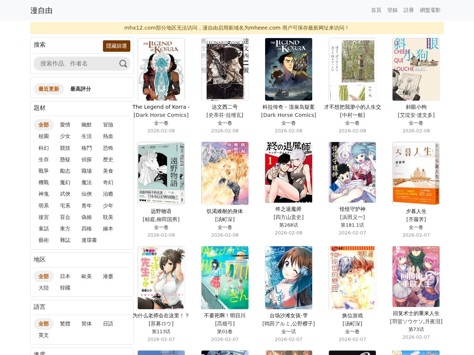The image size is (474, 355).
Task: Filter comics by 恐怖 genre
Action: pos(108,148)
